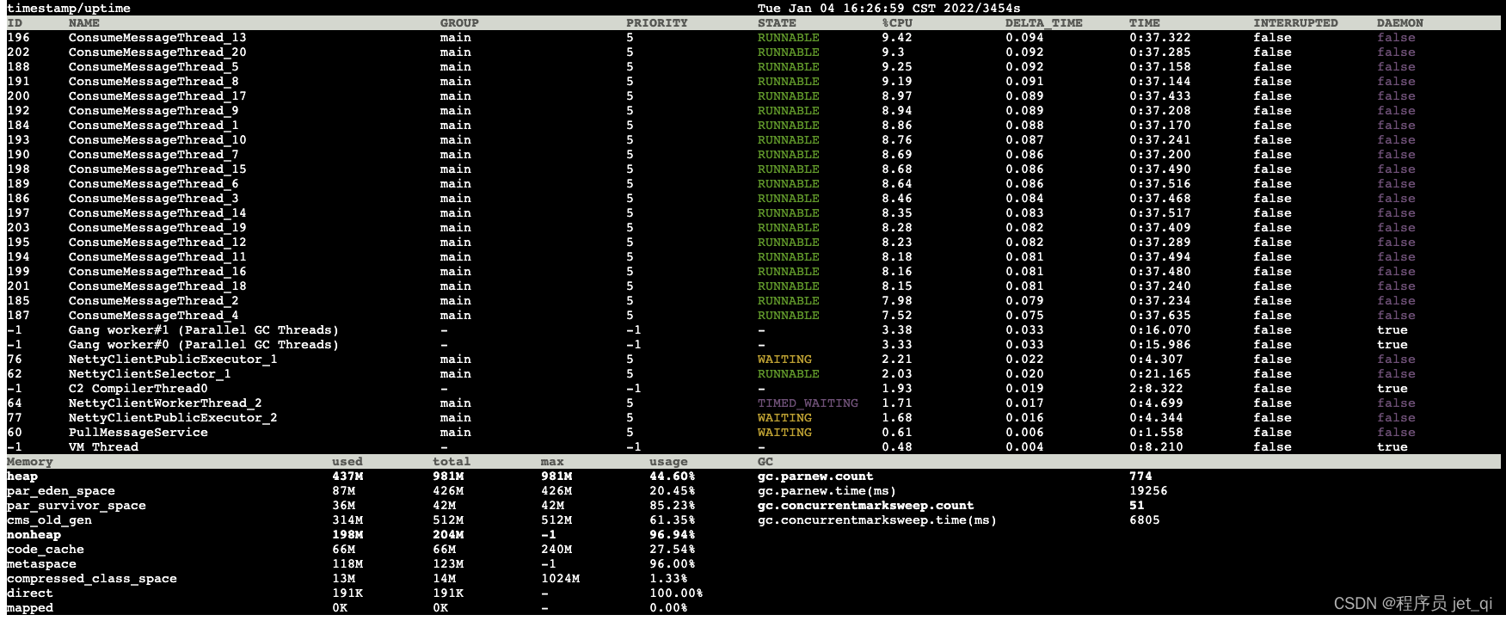Click the INTERRUPTED column header
This screenshot has width=1506, height=621.
(x=1294, y=23)
